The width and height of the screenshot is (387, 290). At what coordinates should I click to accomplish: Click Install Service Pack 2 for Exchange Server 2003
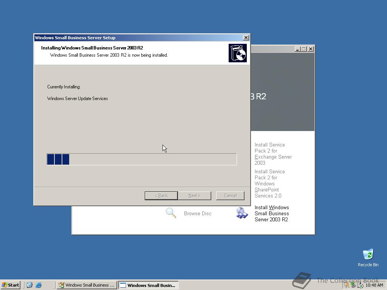point(273,154)
